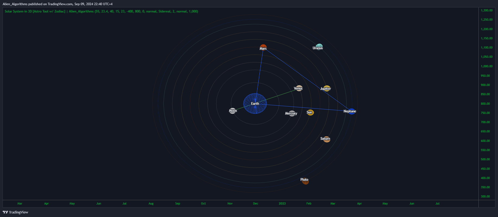Click the Oct label on time axis
Viewport: 498px width, 217px height.
tap(203, 203)
